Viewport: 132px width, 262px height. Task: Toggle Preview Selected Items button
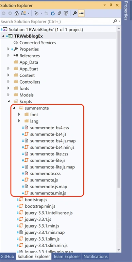82,14
